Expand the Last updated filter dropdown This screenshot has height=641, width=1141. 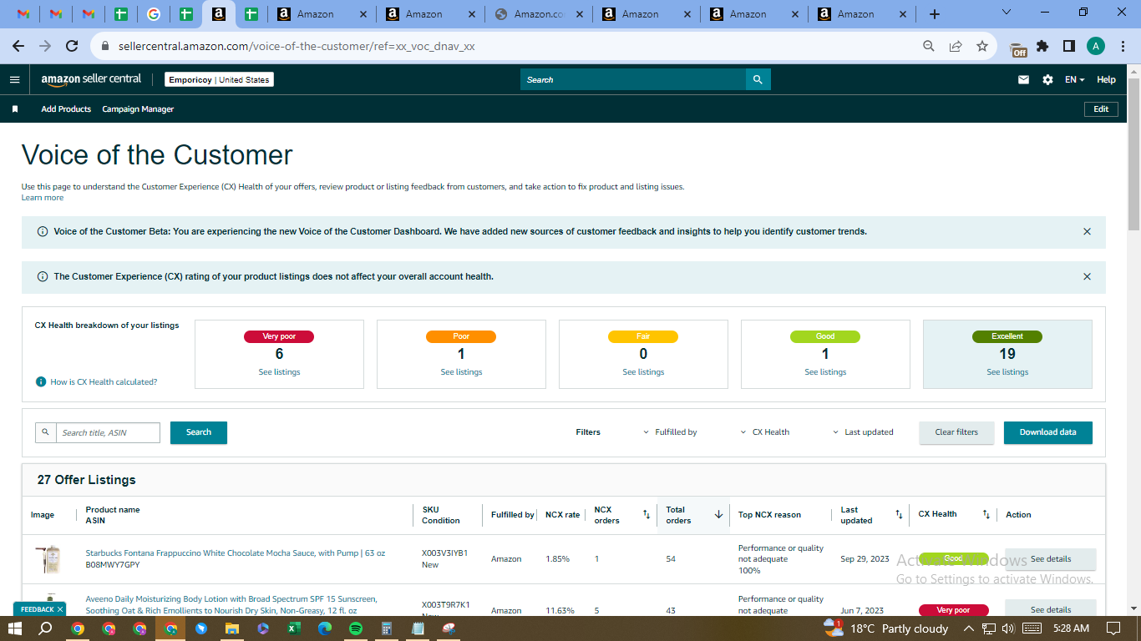pyautogui.click(x=863, y=432)
